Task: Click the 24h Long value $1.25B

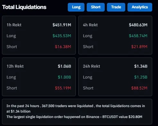Action: point(141,77)
